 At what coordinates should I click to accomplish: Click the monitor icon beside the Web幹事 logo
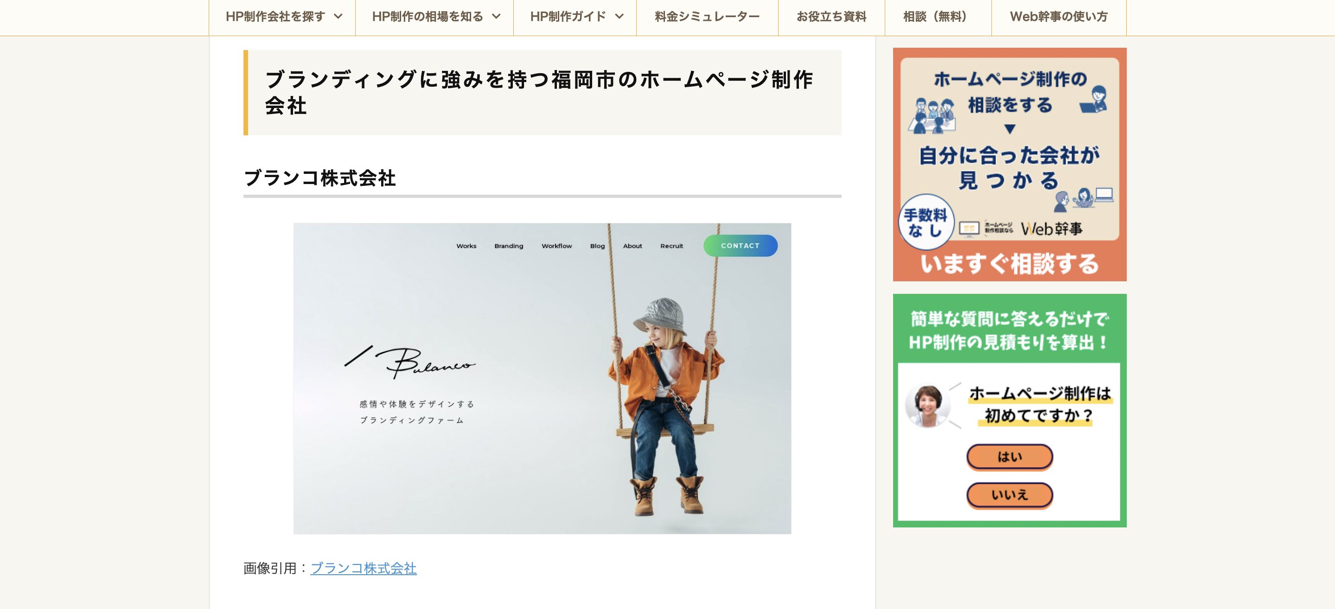click(969, 228)
